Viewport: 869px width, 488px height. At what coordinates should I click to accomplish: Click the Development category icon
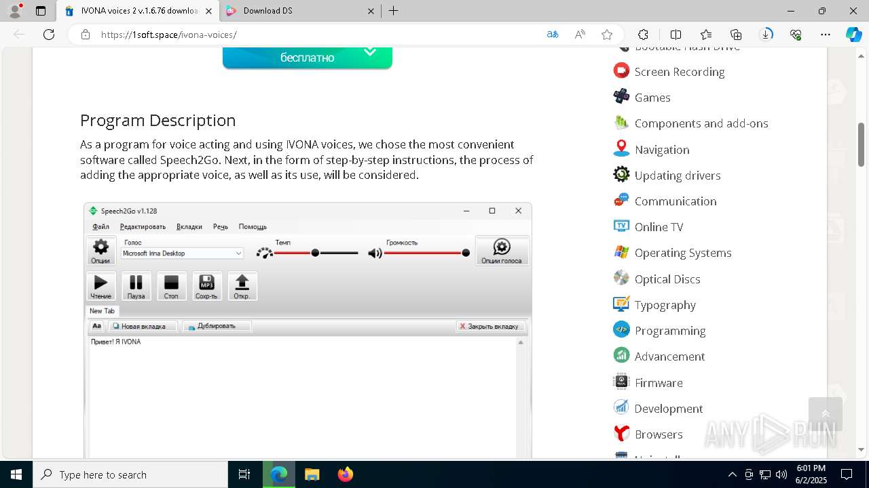[x=621, y=407]
